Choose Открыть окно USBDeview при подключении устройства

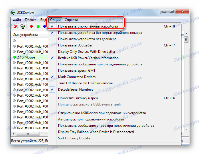(114, 113)
